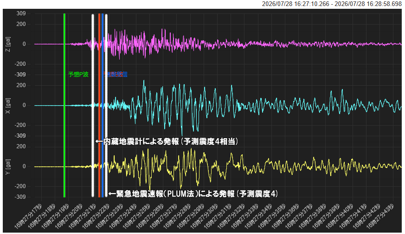Click the 0 tick on the Z axis
This screenshot has height=234, width=405.
(24, 44)
